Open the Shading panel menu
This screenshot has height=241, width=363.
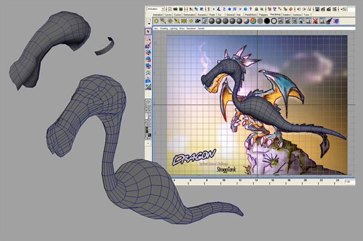point(164,28)
